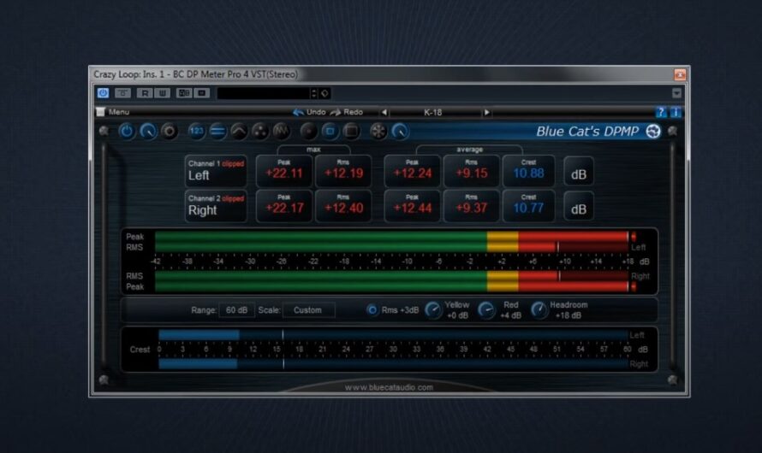Toggle the host plugin power button
Viewport: 762px width, 453px height.
103,92
